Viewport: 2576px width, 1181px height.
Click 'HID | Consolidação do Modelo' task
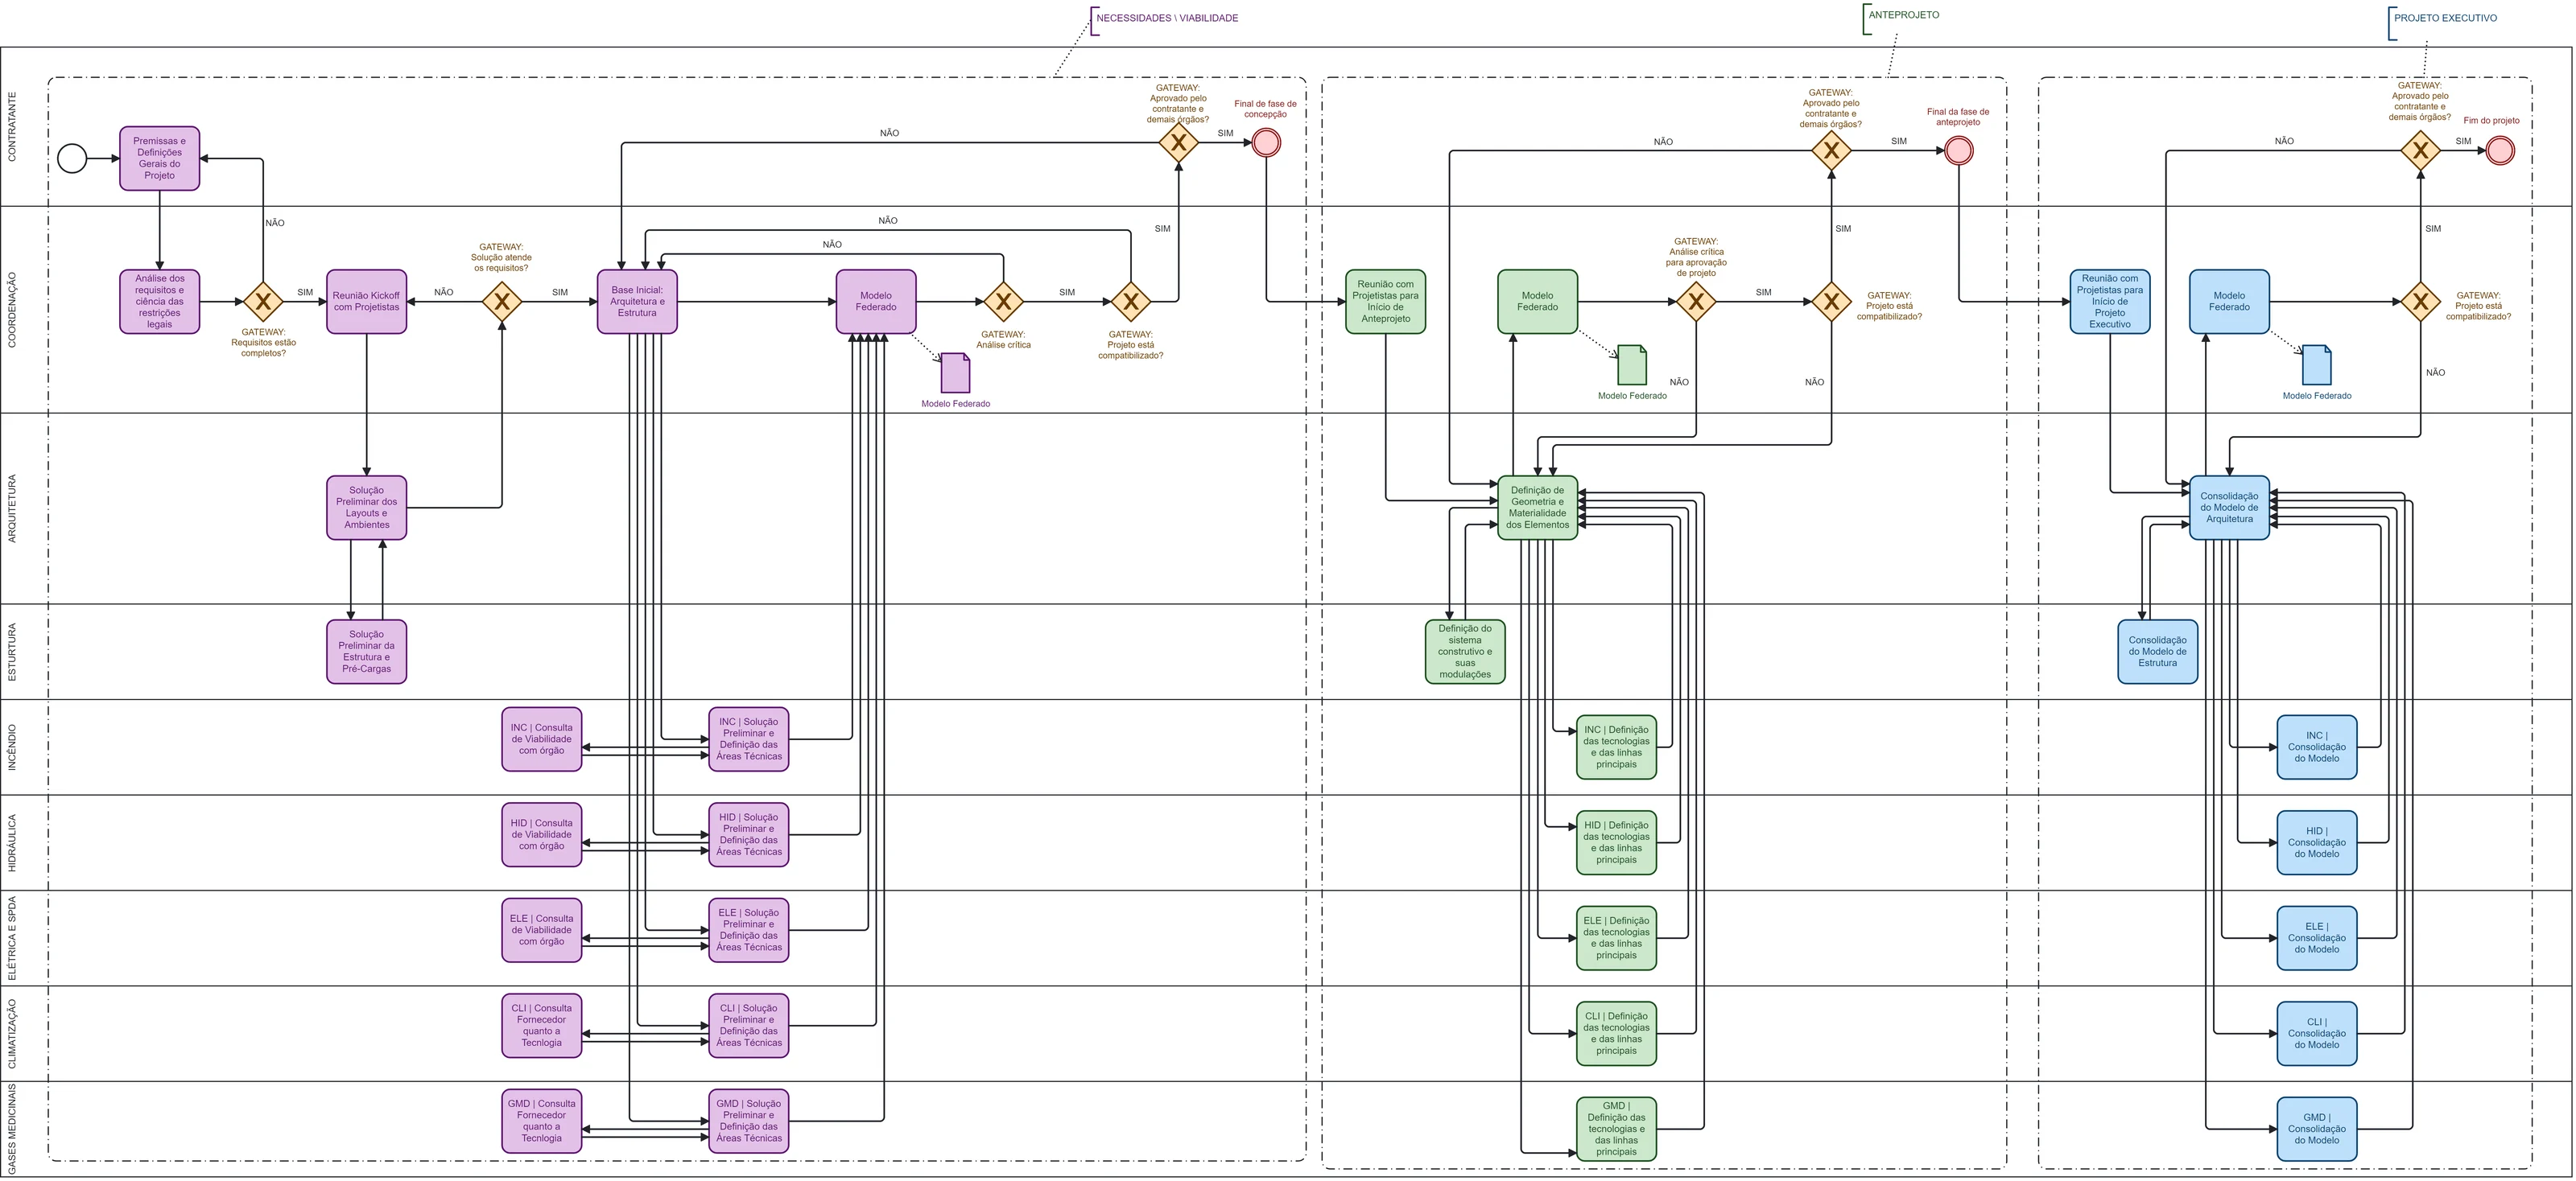pyautogui.click(x=2317, y=842)
